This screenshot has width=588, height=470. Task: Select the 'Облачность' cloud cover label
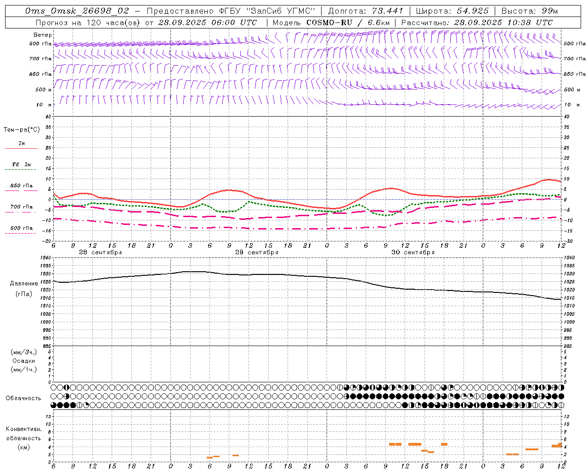tap(23, 398)
